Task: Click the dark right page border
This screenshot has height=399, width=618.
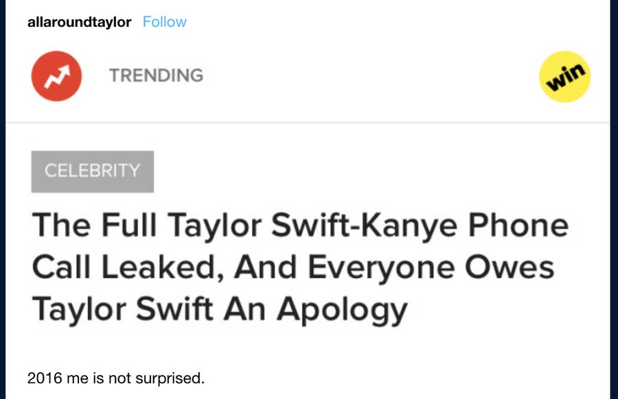Action: pos(614,206)
